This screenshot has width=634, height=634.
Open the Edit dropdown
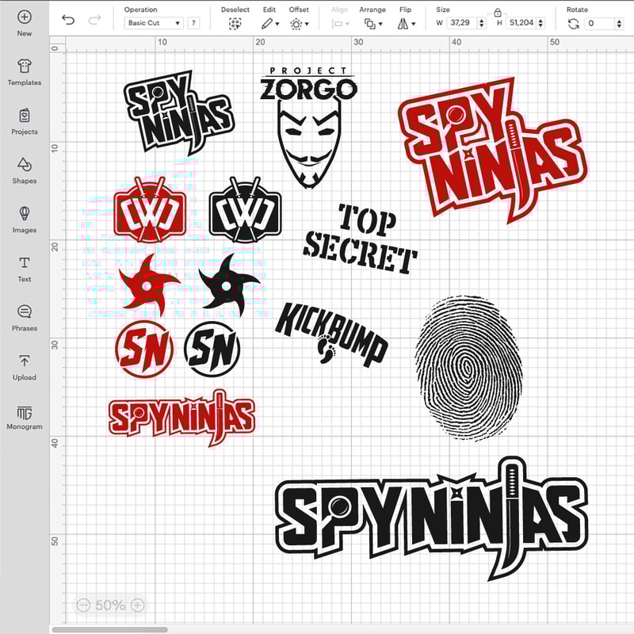(270, 24)
